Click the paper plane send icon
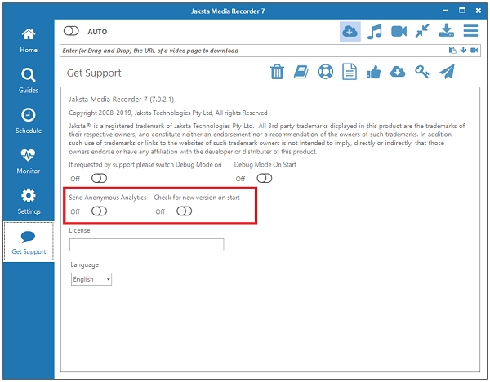The width and height of the screenshot is (490, 382). pyautogui.click(x=447, y=72)
